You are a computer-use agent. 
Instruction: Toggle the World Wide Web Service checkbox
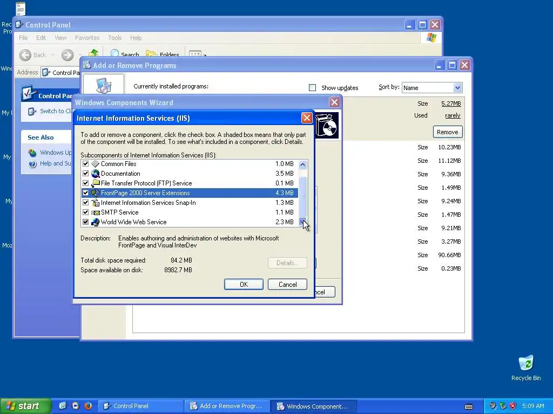[86, 222]
